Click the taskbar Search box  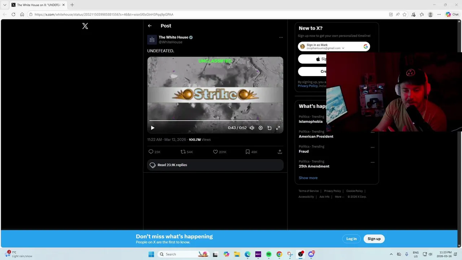[184, 254]
